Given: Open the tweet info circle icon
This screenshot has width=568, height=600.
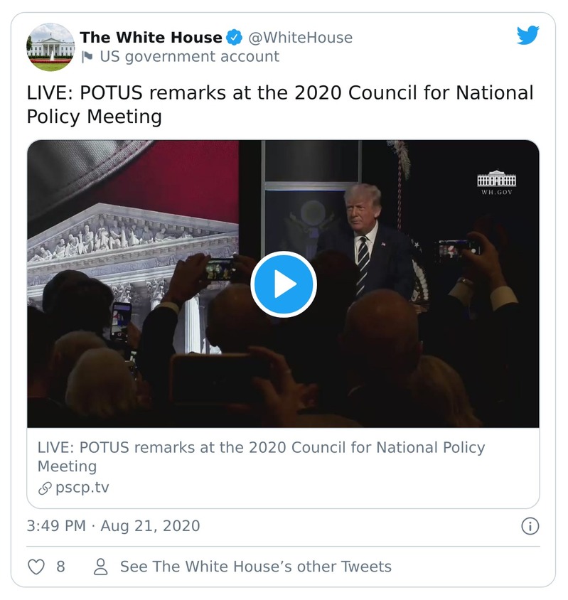Looking at the screenshot, I should 530,527.
